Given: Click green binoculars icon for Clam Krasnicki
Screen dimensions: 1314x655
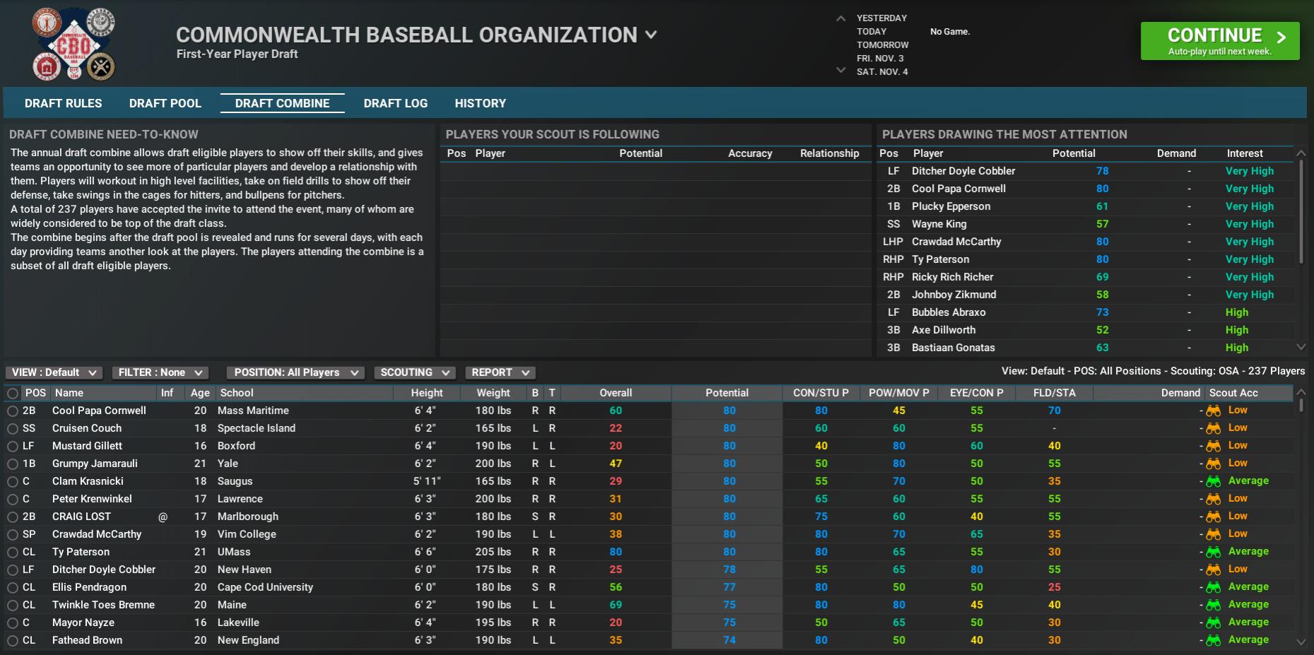Looking at the screenshot, I should pyautogui.click(x=1213, y=481).
